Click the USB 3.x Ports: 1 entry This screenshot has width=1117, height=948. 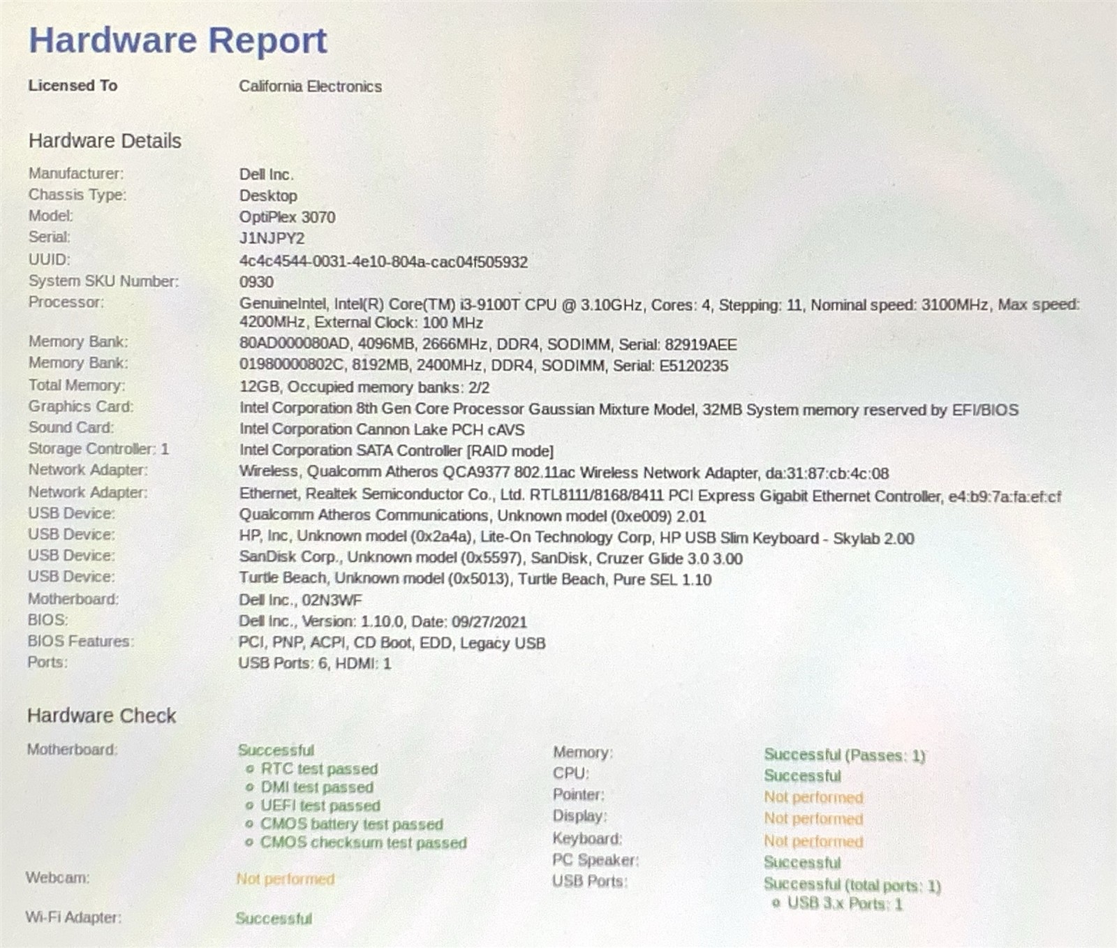point(845,904)
